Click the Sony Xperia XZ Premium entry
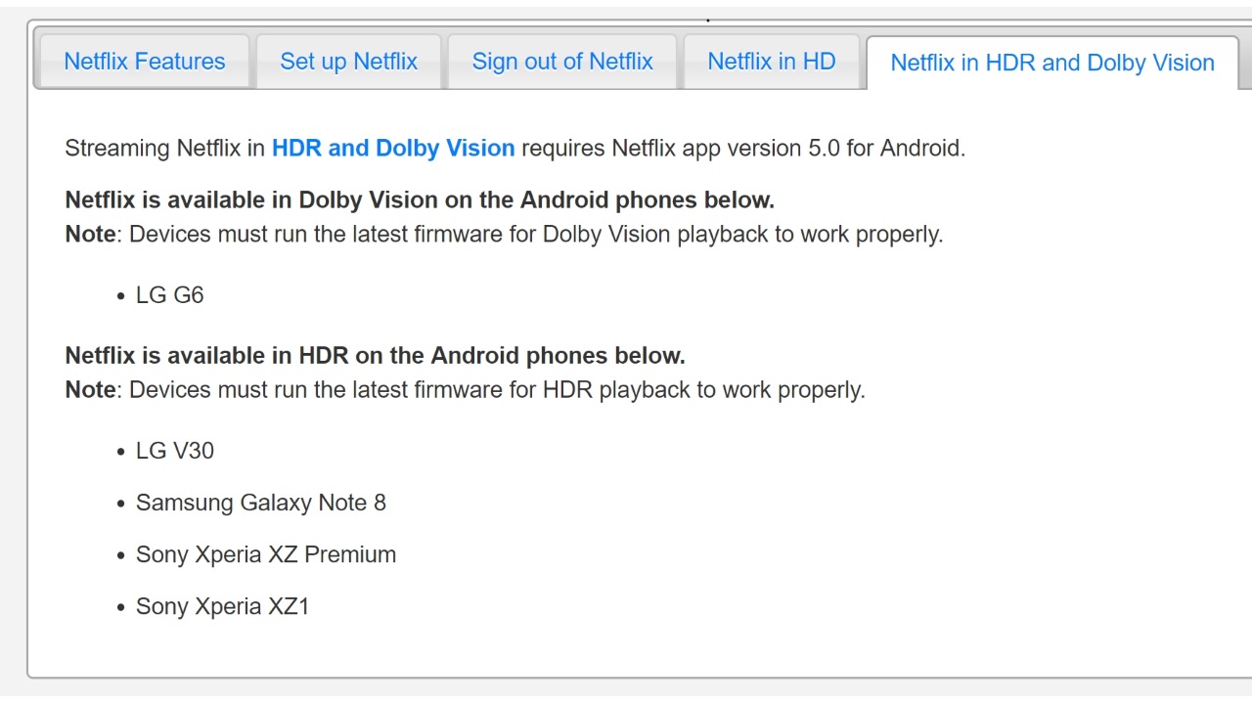The width and height of the screenshot is (1252, 704). [265, 554]
